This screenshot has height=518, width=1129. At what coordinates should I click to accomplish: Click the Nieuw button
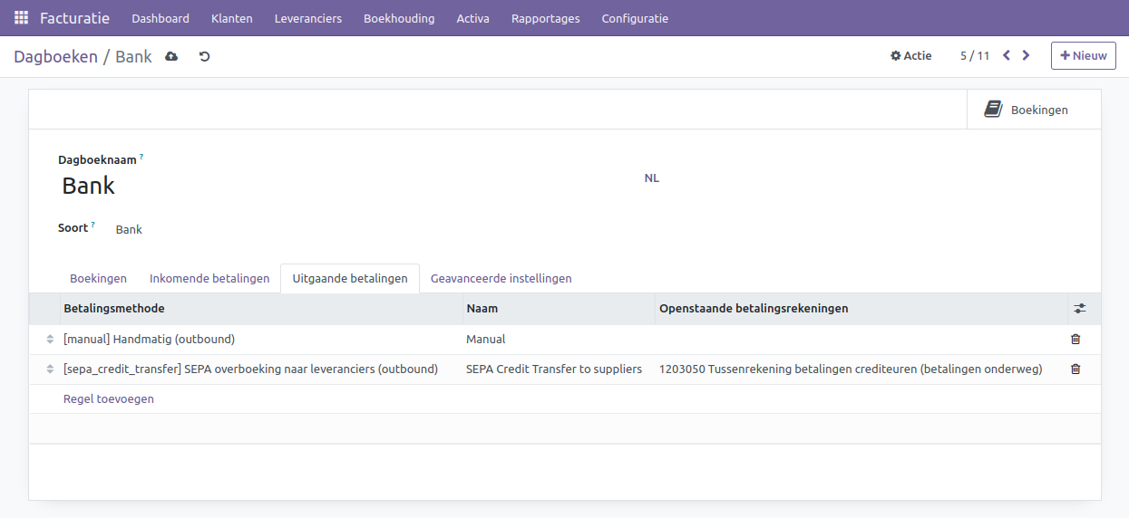pyautogui.click(x=1083, y=55)
